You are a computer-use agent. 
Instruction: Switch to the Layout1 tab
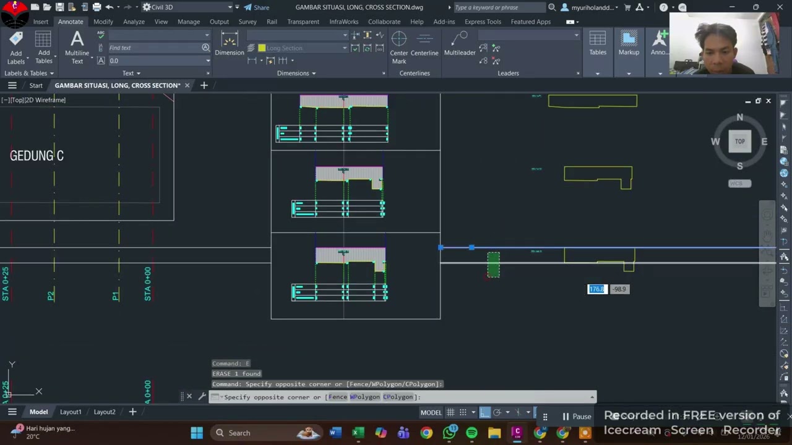[x=71, y=412]
